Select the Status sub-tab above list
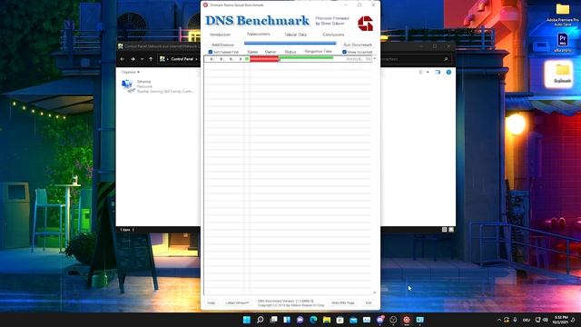The width and height of the screenshot is (581, 327). tap(290, 52)
